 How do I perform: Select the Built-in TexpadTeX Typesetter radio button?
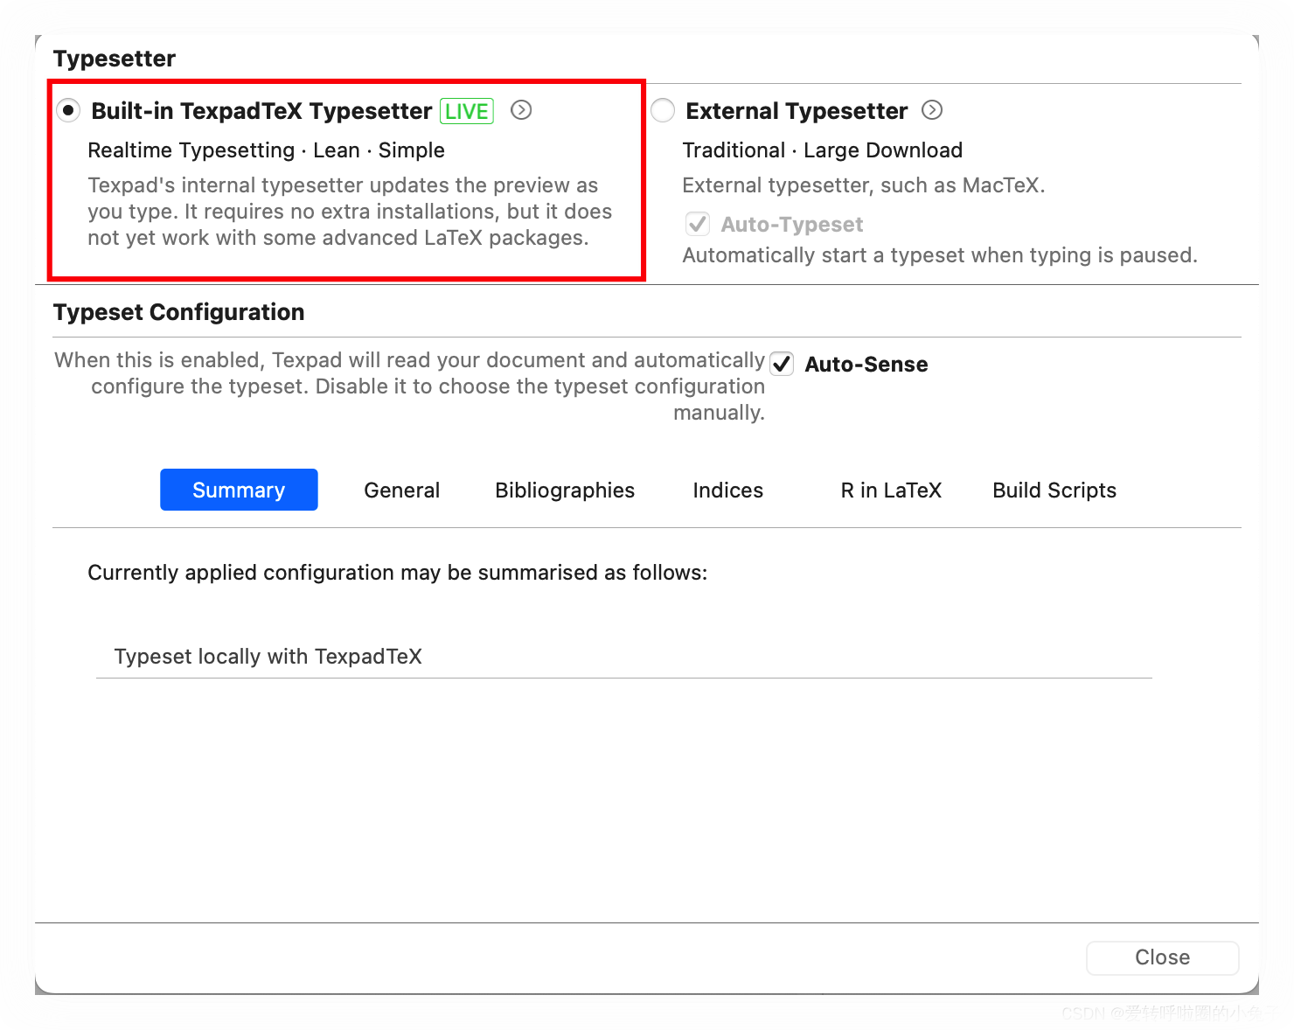(x=68, y=111)
